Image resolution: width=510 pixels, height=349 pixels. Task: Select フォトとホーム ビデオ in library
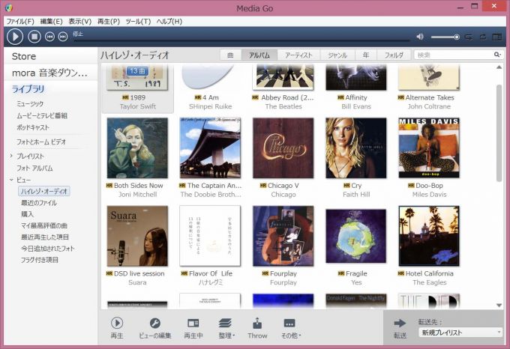[41, 142]
